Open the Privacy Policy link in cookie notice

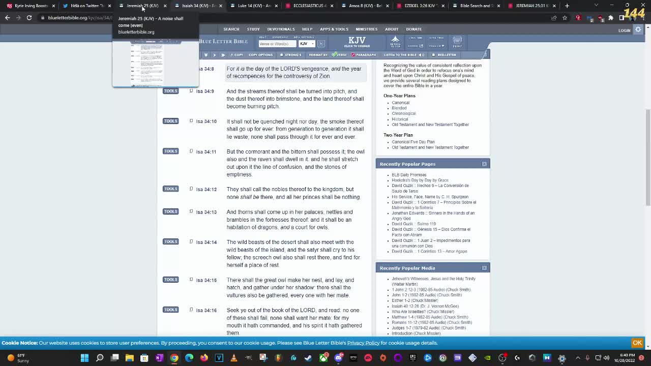click(x=363, y=343)
